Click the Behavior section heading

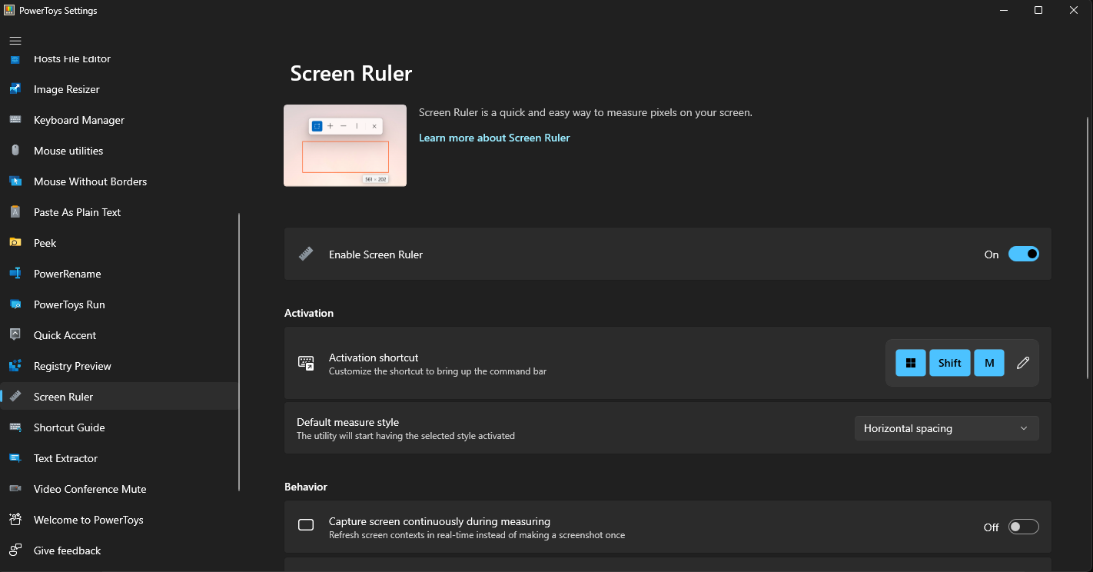306,487
